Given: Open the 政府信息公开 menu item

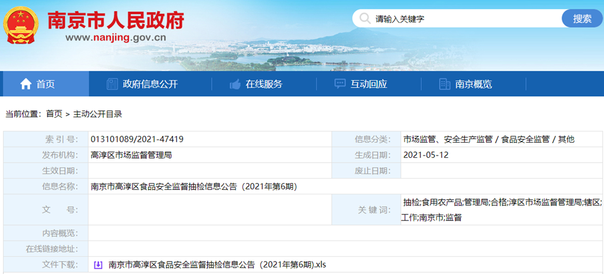Looking at the screenshot, I should (150, 84).
